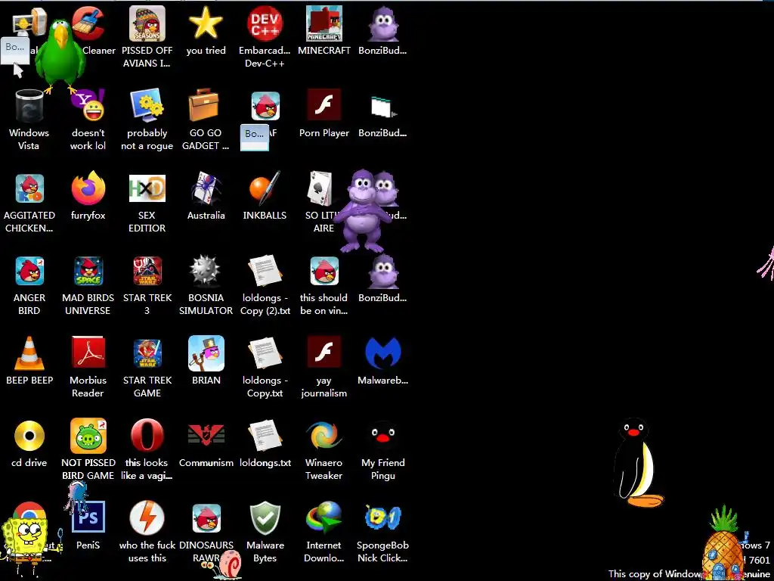Select the orange lightning bolt app icon

point(147,517)
